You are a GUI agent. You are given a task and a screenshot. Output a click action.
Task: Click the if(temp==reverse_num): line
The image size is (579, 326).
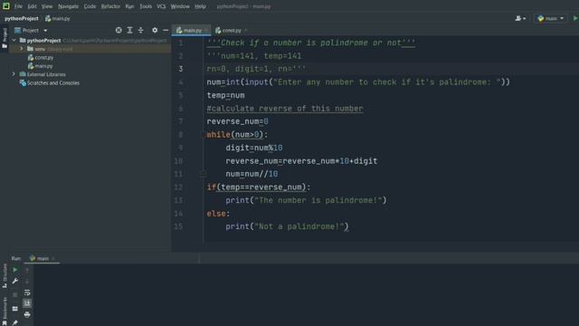259,187
